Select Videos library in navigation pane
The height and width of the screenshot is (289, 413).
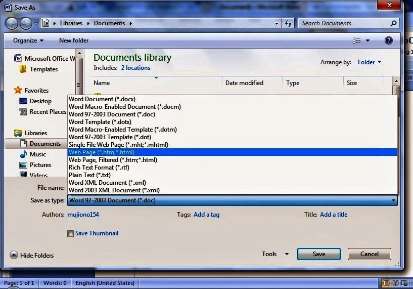coord(34,175)
